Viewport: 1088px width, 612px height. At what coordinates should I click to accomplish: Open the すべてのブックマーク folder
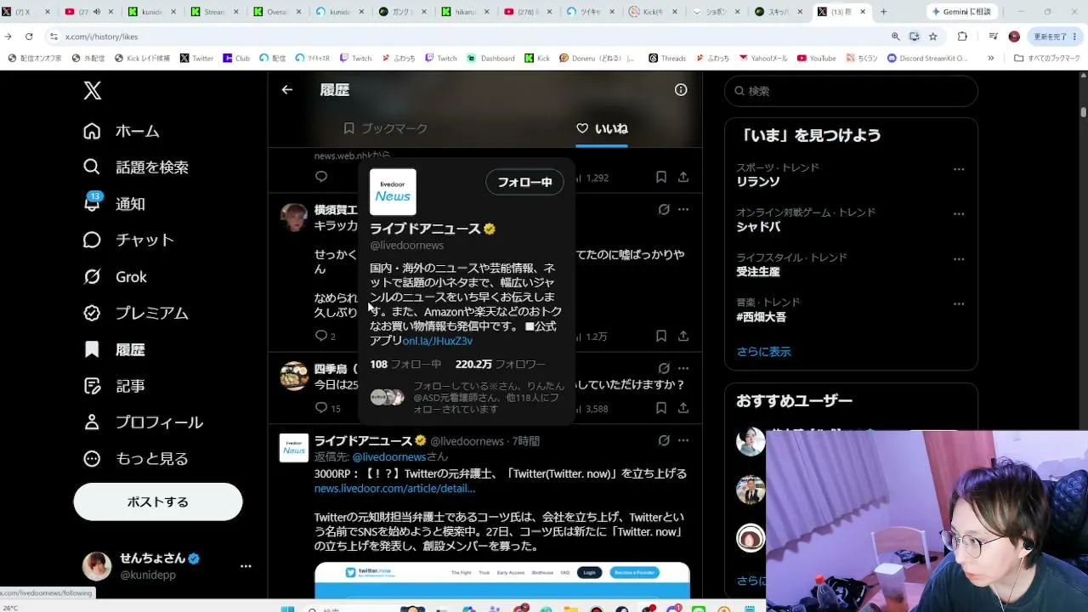[1047, 59]
